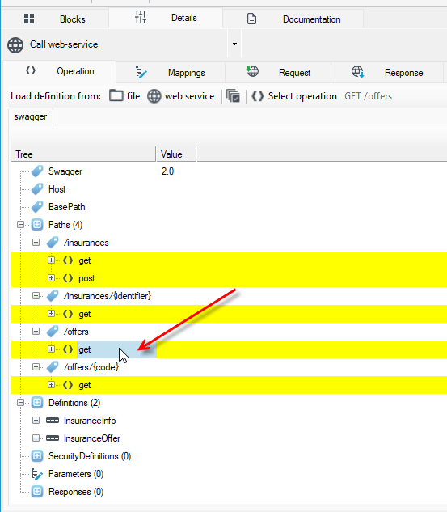Select the Operation tab
The height and width of the screenshot is (512, 447).
click(60, 71)
